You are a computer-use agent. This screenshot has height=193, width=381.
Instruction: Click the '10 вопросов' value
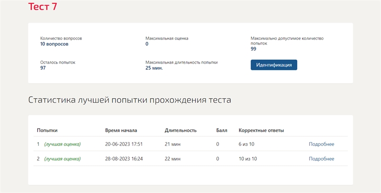coord(54,44)
